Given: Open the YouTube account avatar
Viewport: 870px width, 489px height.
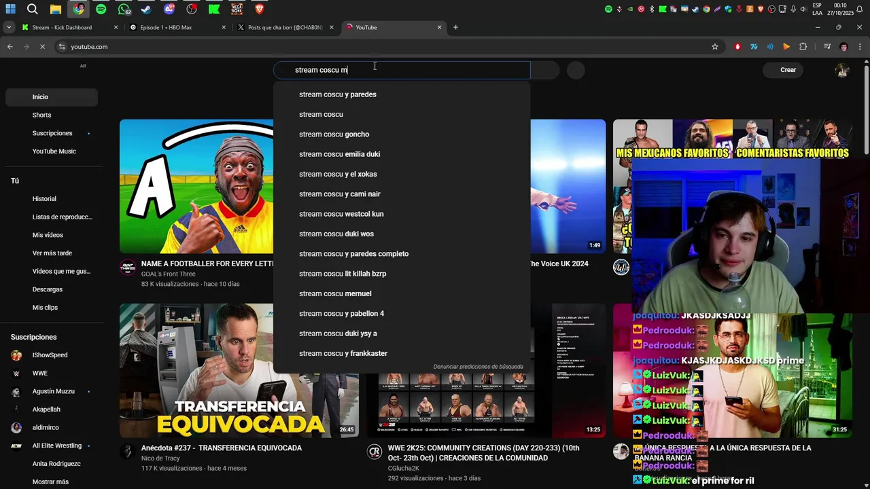Looking at the screenshot, I should tap(842, 70).
